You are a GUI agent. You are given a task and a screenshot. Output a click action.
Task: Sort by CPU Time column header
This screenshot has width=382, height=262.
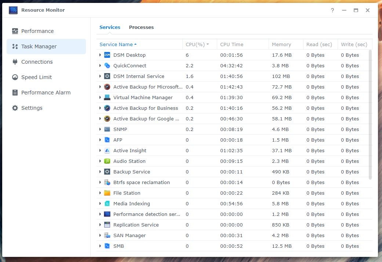243,45
